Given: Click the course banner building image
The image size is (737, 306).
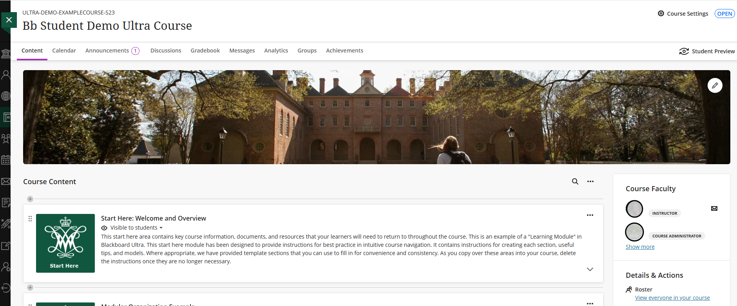Looking at the screenshot, I should coord(377,117).
